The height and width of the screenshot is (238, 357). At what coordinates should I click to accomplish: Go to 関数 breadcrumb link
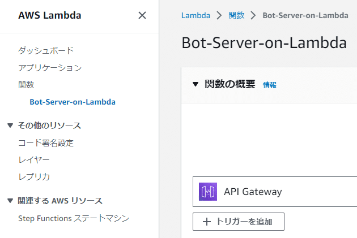point(236,15)
